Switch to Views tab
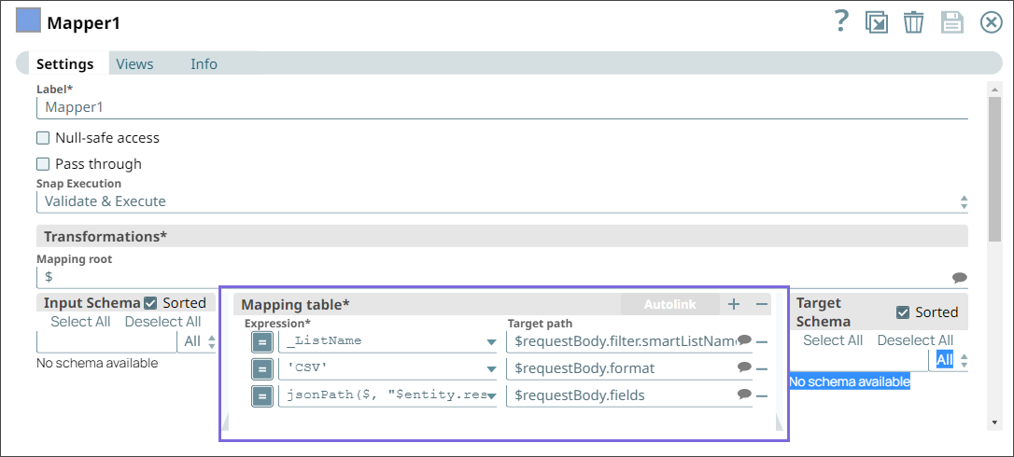 point(134,64)
